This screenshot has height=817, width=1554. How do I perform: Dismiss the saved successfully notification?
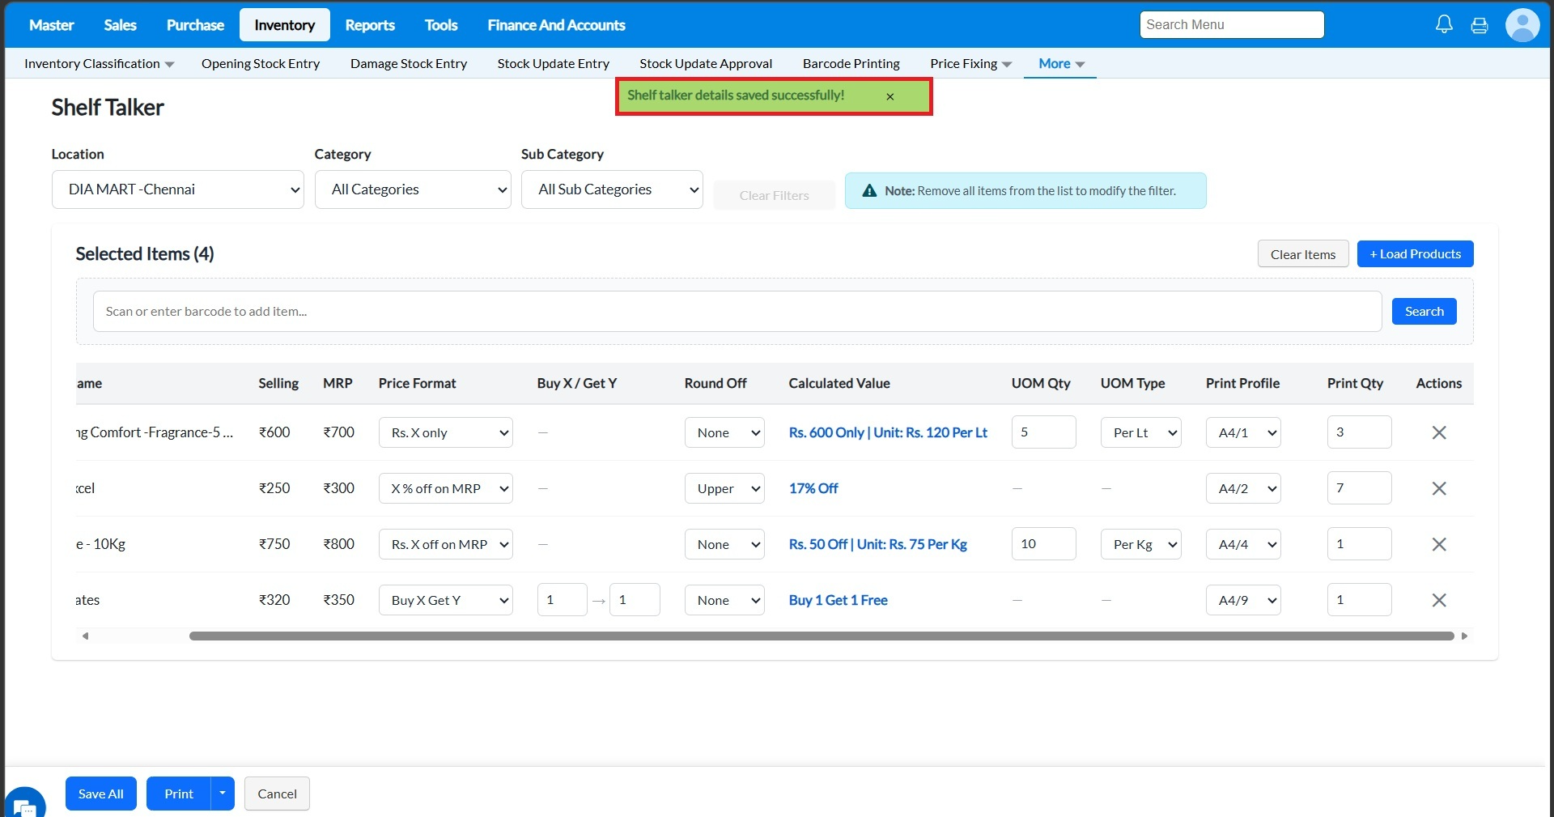[x=890, y=96]
